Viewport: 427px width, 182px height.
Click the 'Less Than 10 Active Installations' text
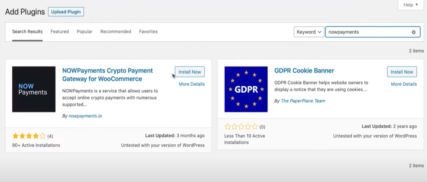245,139
